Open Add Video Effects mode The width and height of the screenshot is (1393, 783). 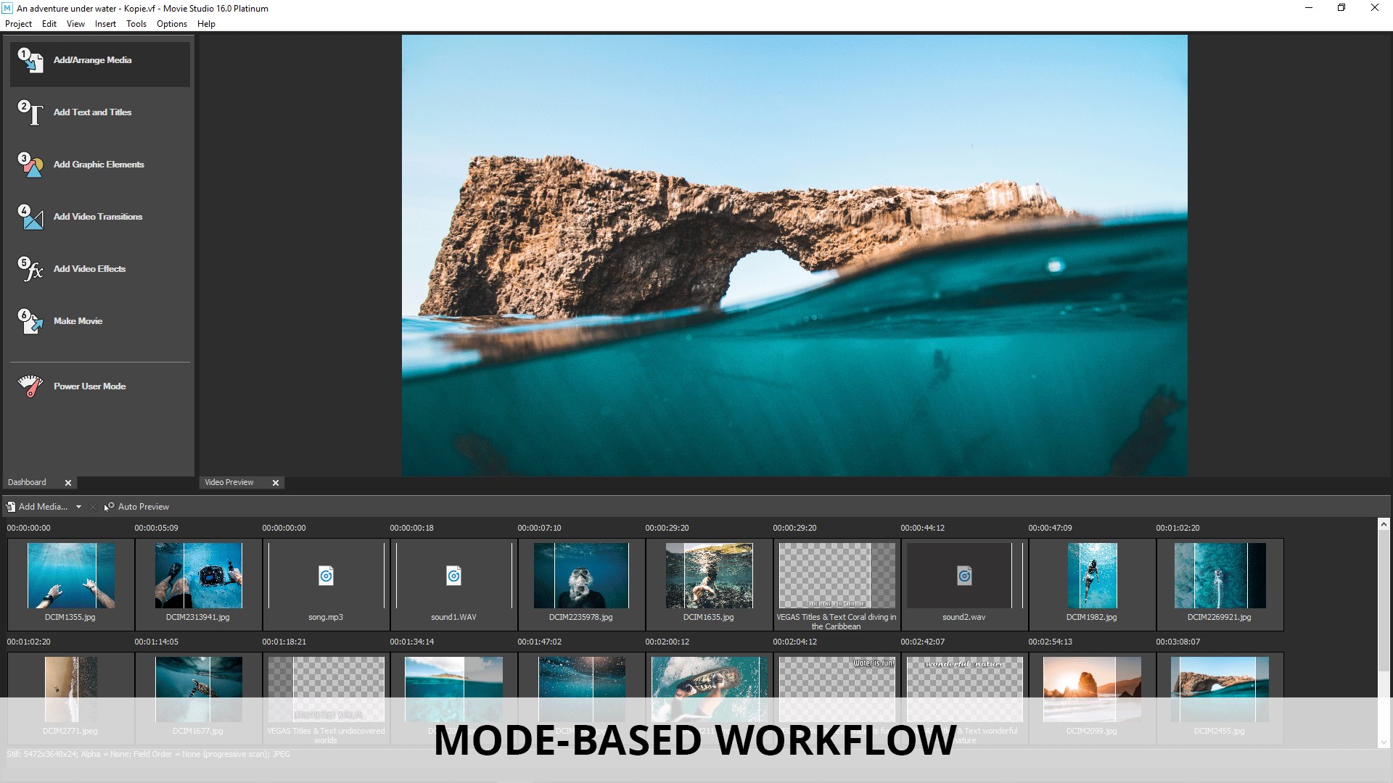click(x=89, y=270)
